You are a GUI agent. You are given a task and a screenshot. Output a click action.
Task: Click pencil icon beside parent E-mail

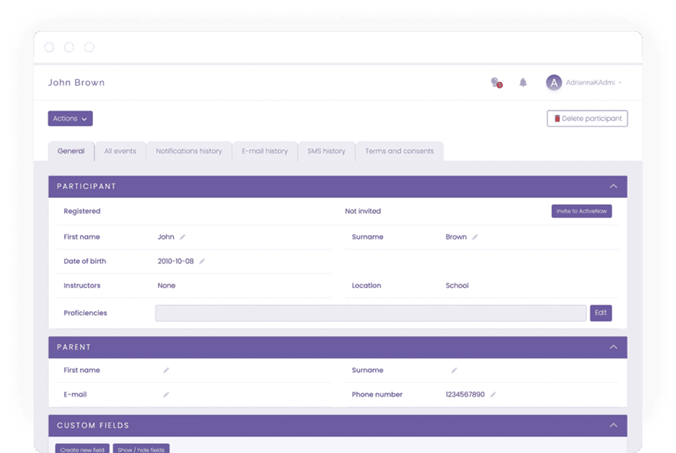(166, 395)
